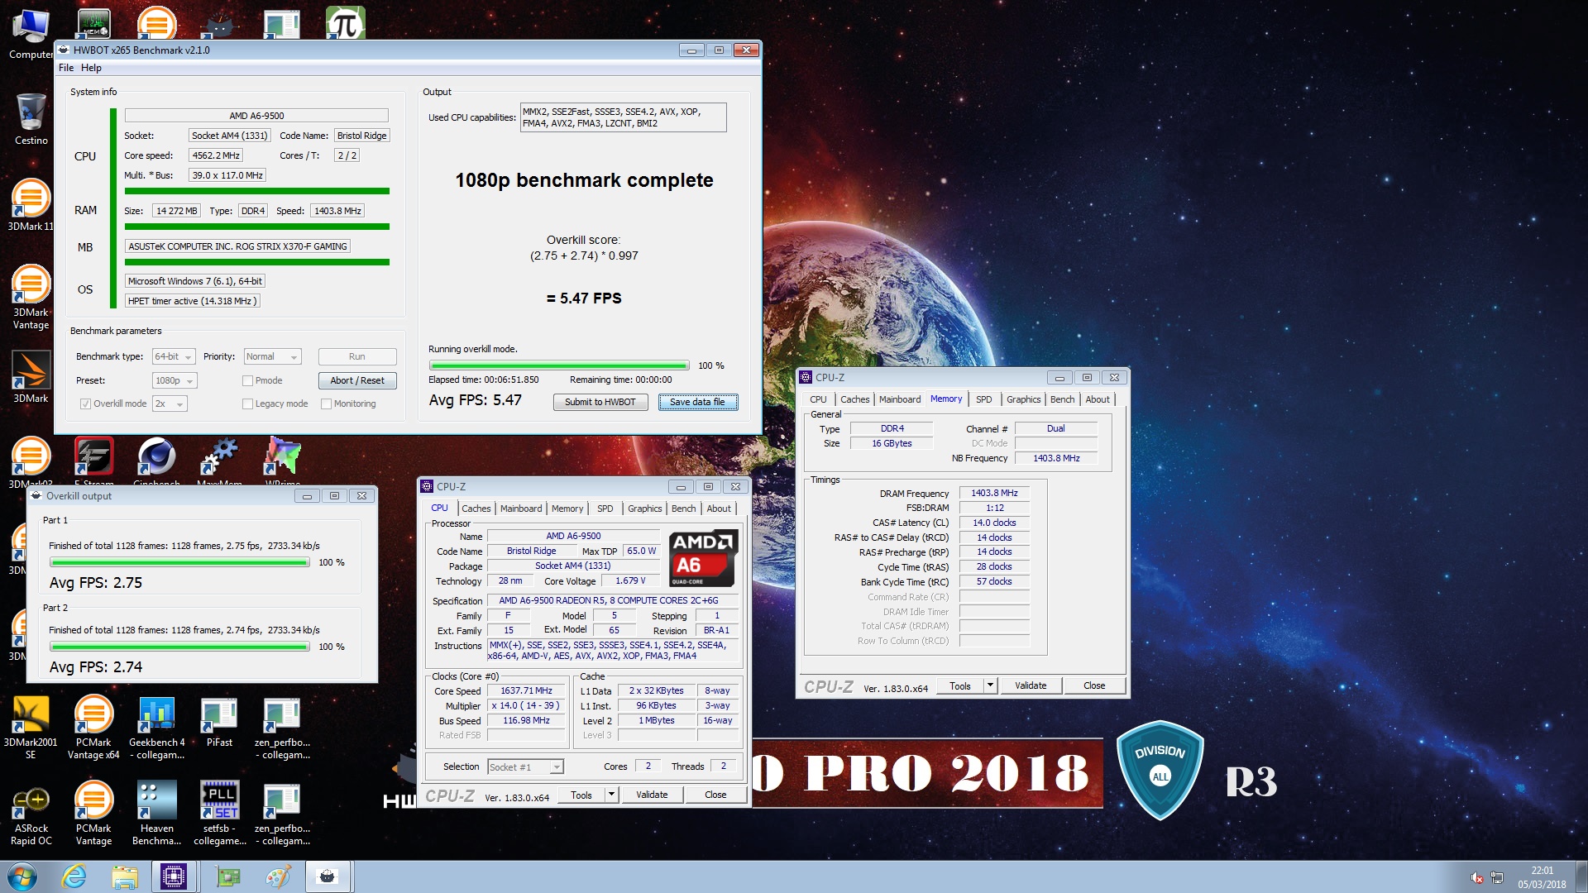
Task: Open the File menu in HWBOT x265
Action: (x=66, y=68)
